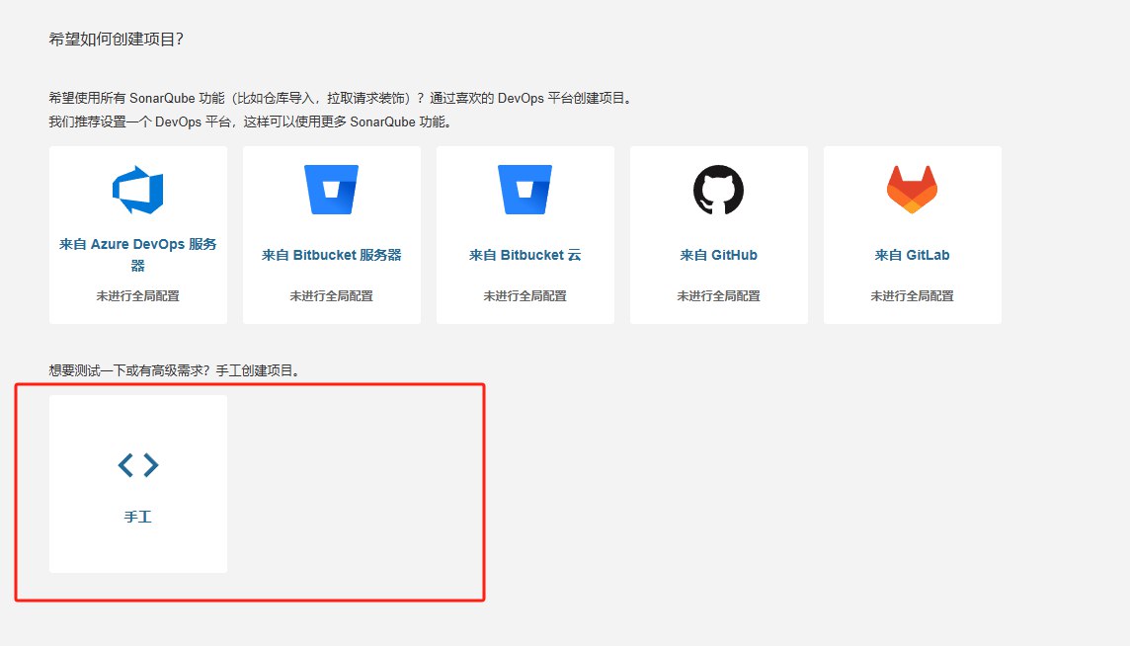Click 未进行全局配置 under Bitbucket 服务器
The width and height of the screenshot is (1130, 646).
(331, 295)
